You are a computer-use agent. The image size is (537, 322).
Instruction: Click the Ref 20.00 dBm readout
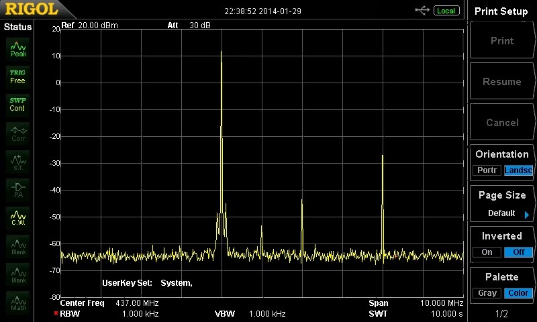tap(90, 25)
